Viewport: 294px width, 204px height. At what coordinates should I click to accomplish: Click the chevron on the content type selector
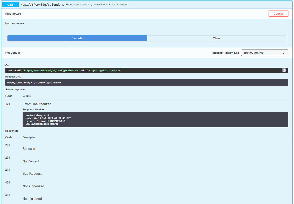pos(284,53)
